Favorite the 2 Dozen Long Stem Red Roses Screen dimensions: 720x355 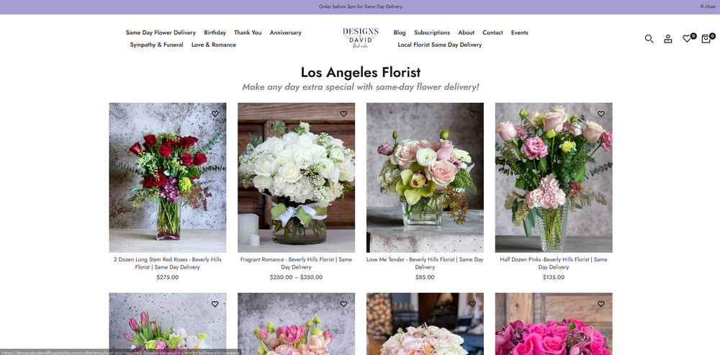(215, 114)
